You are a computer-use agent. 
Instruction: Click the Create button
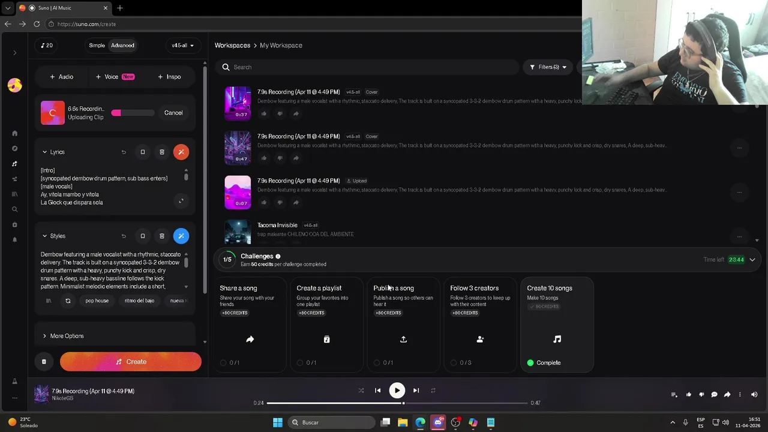[x=131, y=362]
